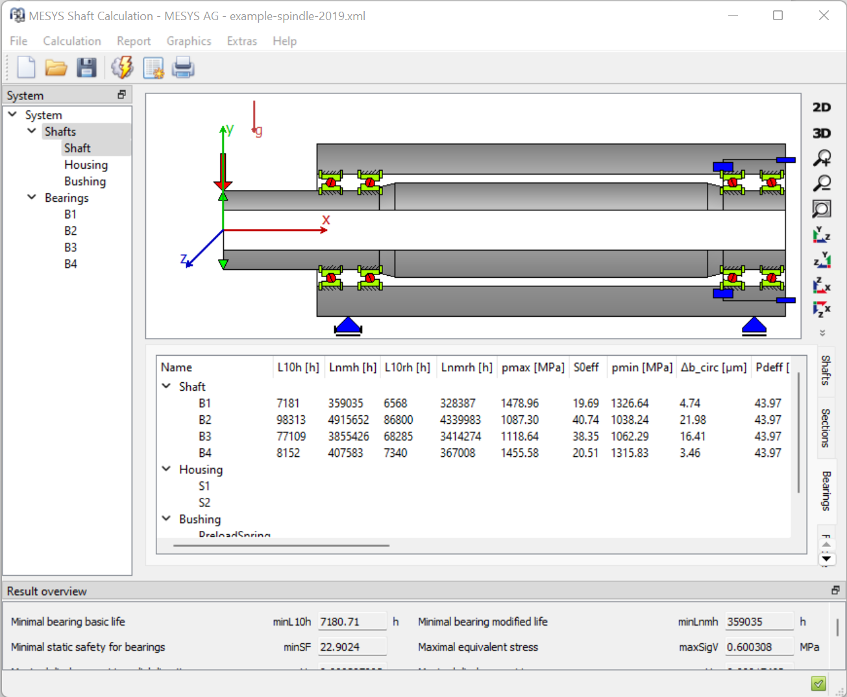
Task: Open the Calculation menu
Action: coord(72,41)
